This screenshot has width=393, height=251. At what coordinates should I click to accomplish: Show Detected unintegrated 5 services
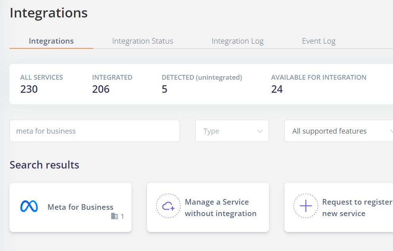[x=202, y=84]
